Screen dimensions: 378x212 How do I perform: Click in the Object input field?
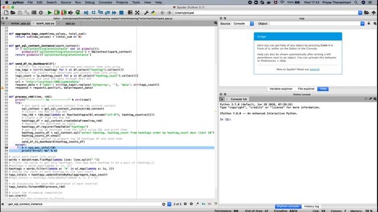click(x=315, y=24)
